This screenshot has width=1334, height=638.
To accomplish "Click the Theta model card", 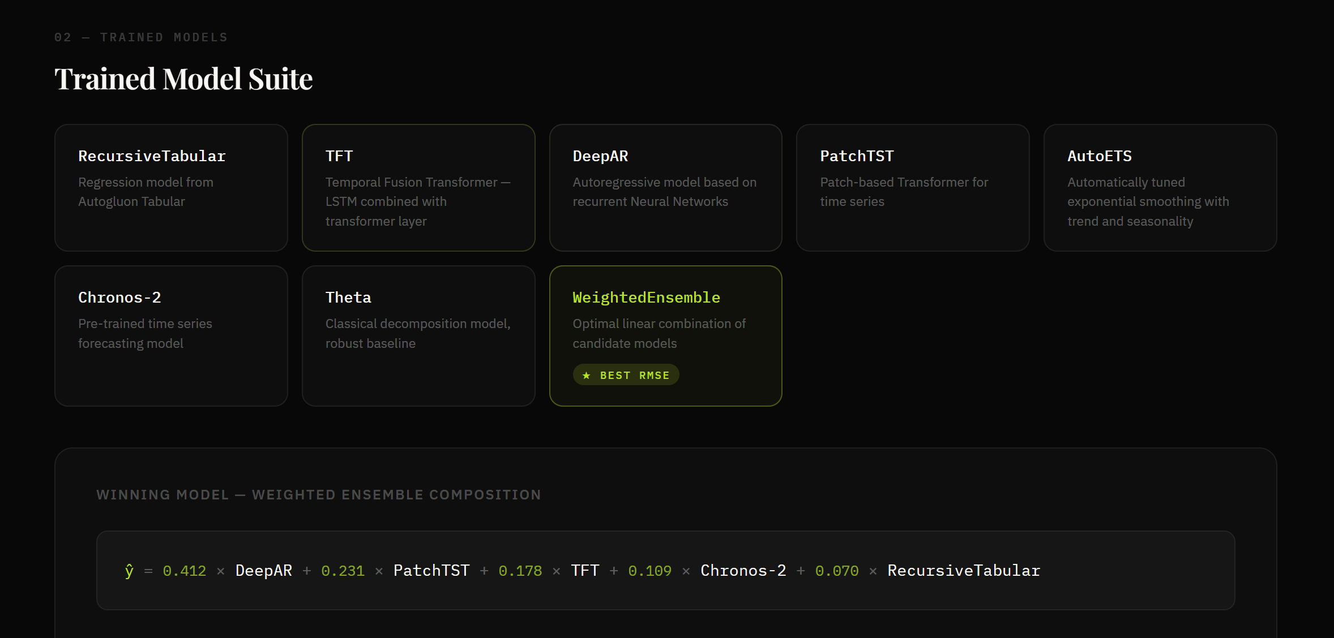I will click(x=418, y=336).
